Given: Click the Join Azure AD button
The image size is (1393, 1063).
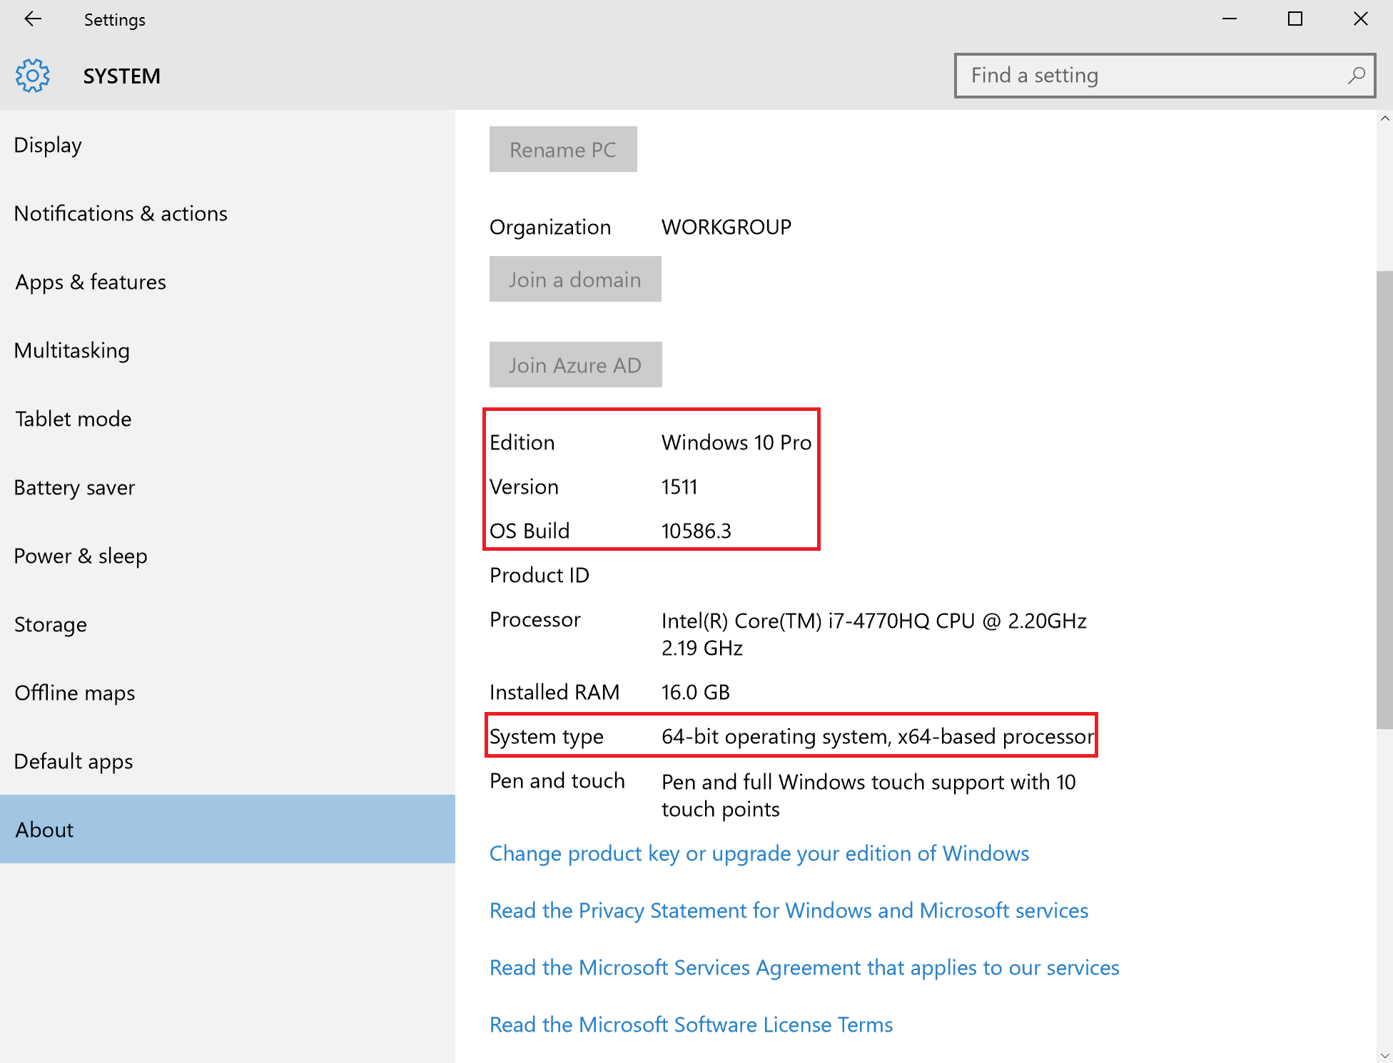Looking at the screenshot, I should point(575,365).
